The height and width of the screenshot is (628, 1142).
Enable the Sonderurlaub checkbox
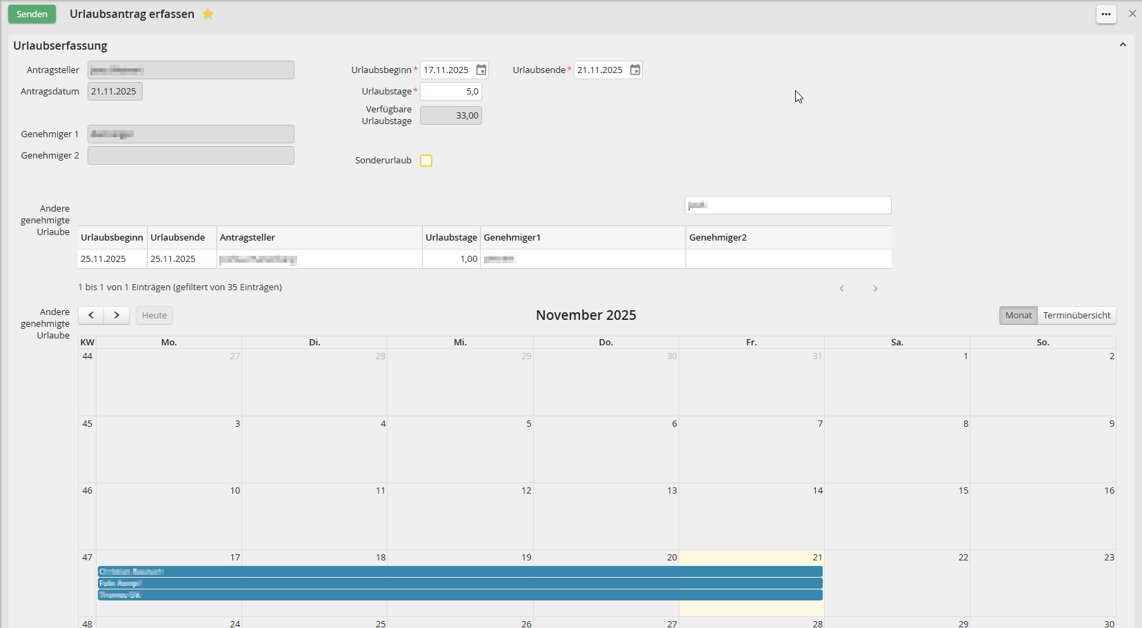pos(426,161)
